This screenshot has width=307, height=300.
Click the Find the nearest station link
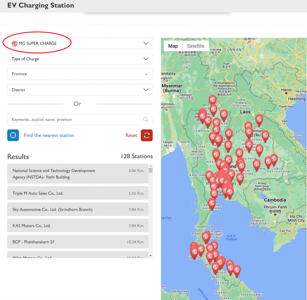tap(49, 135)
